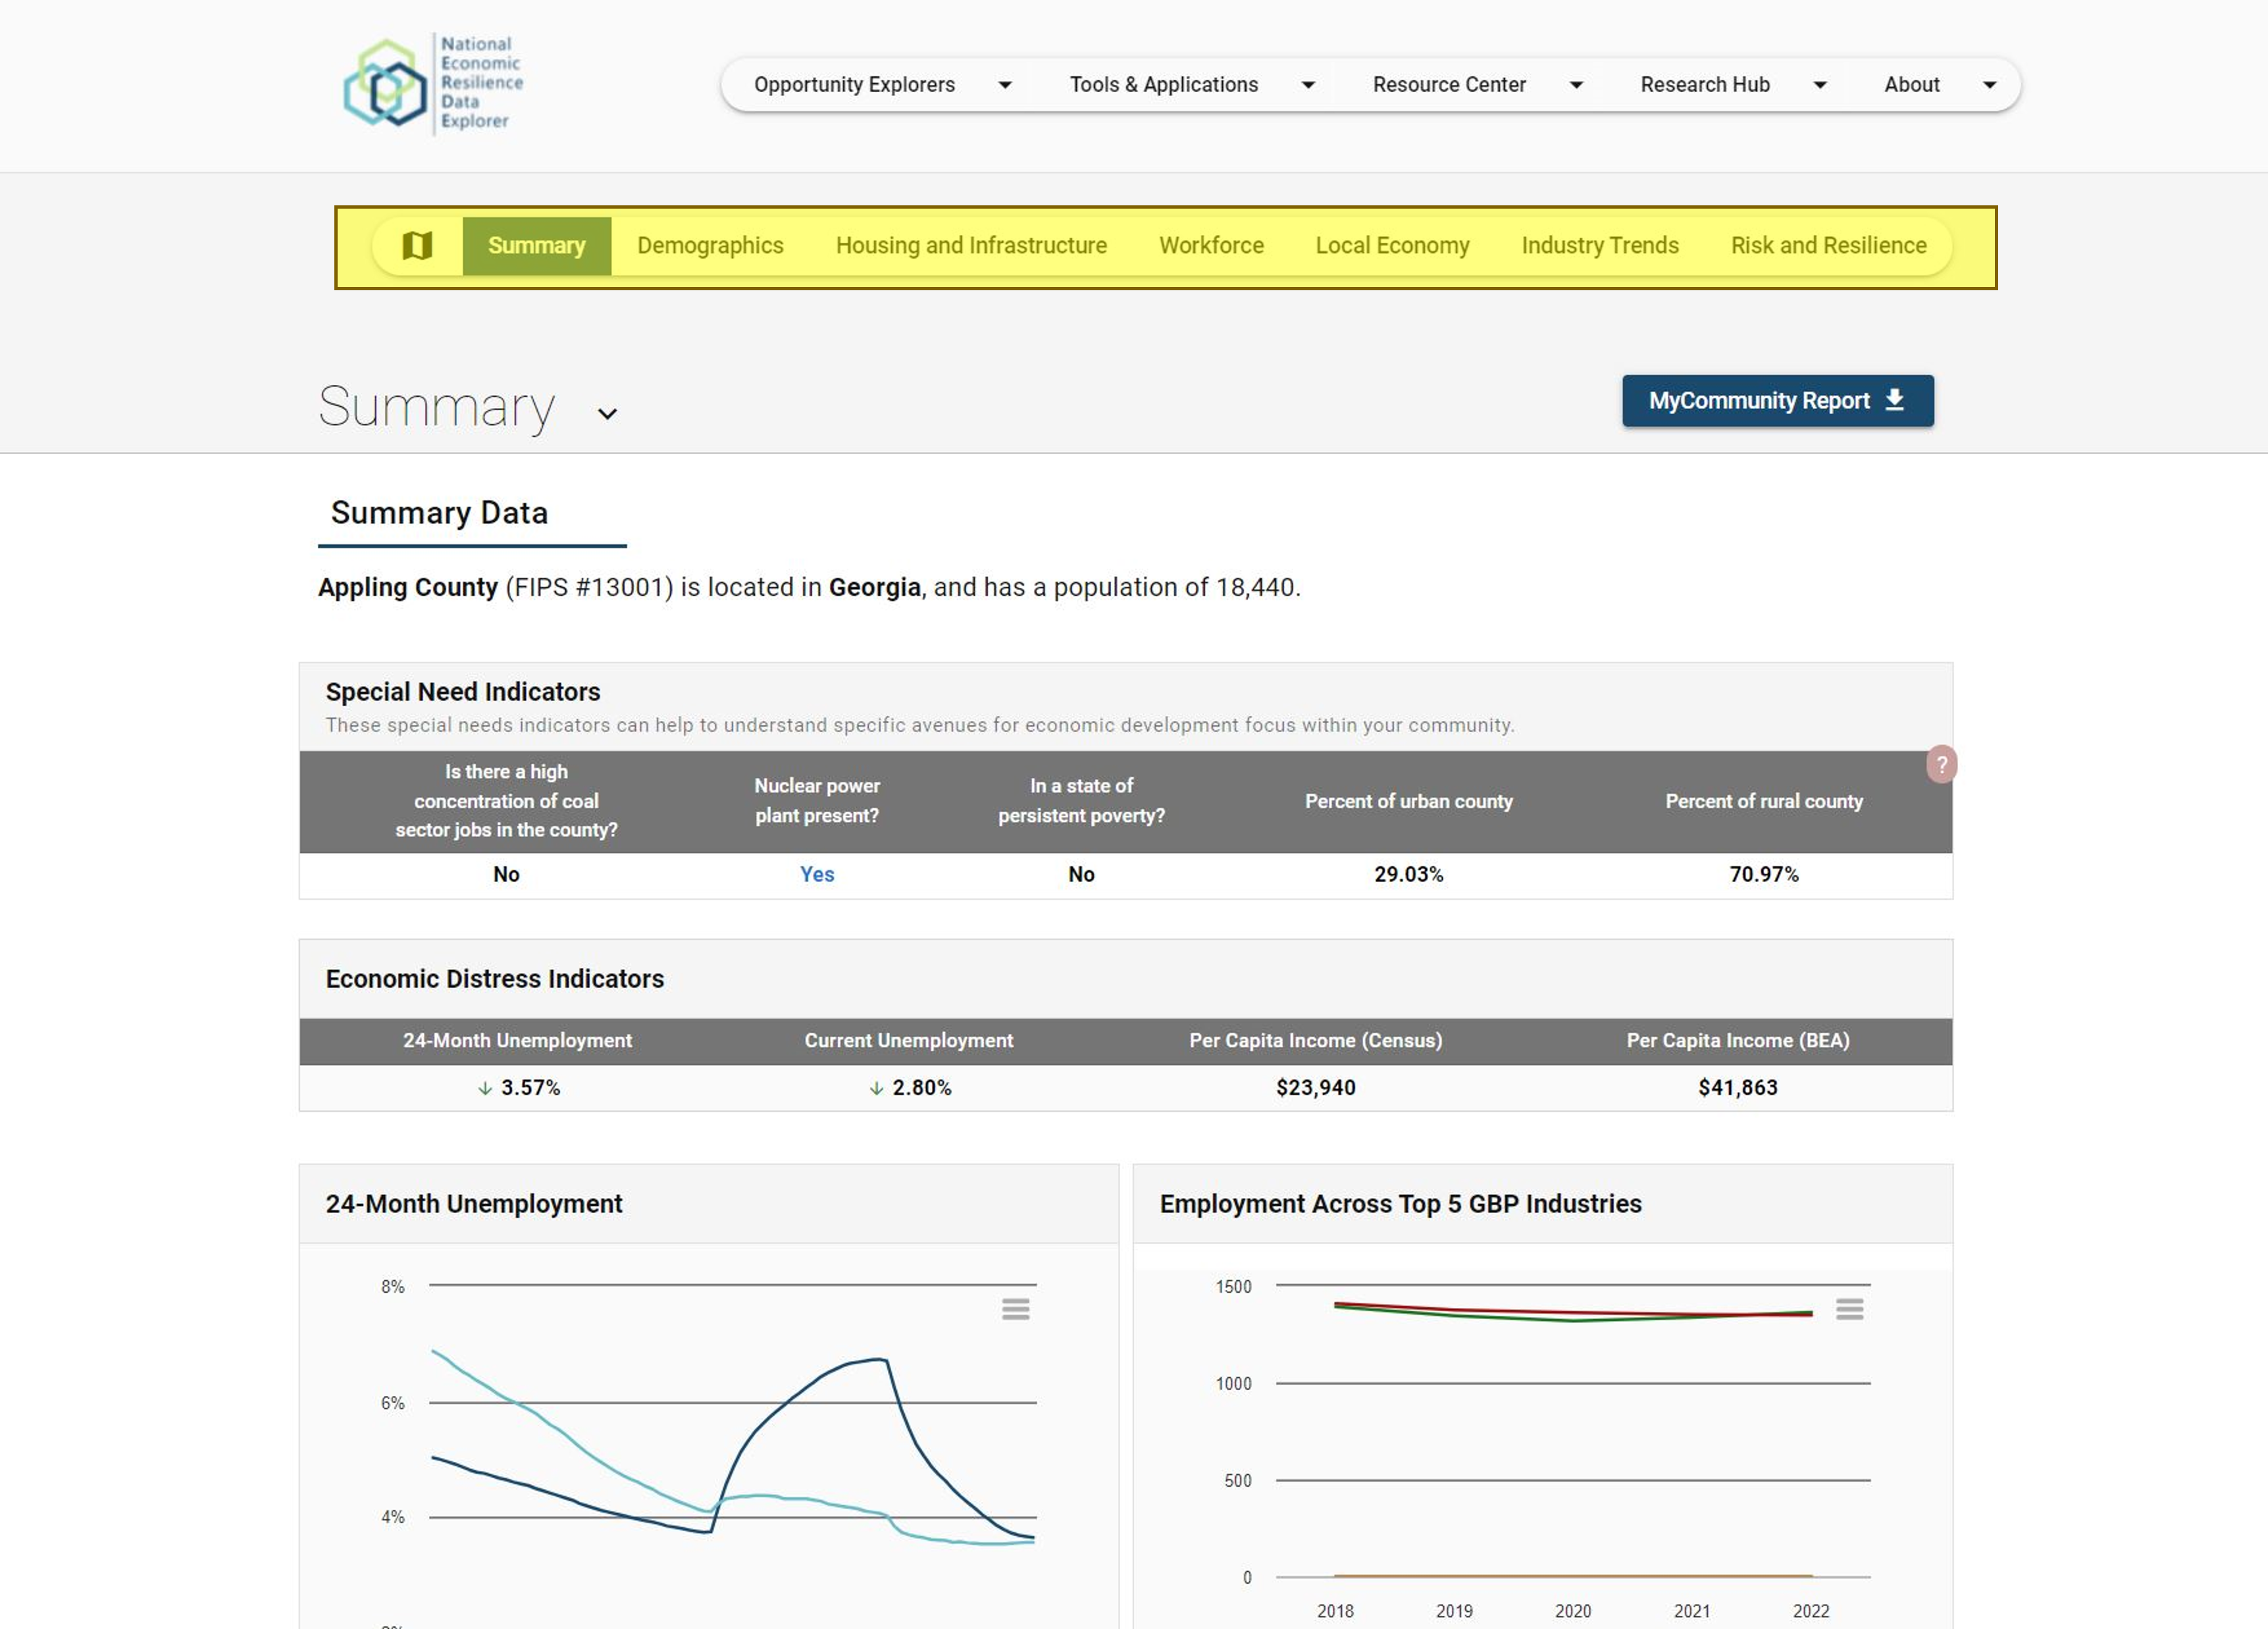Click the 3.57% 24-Month Unemployment value

pos(530,1088)
